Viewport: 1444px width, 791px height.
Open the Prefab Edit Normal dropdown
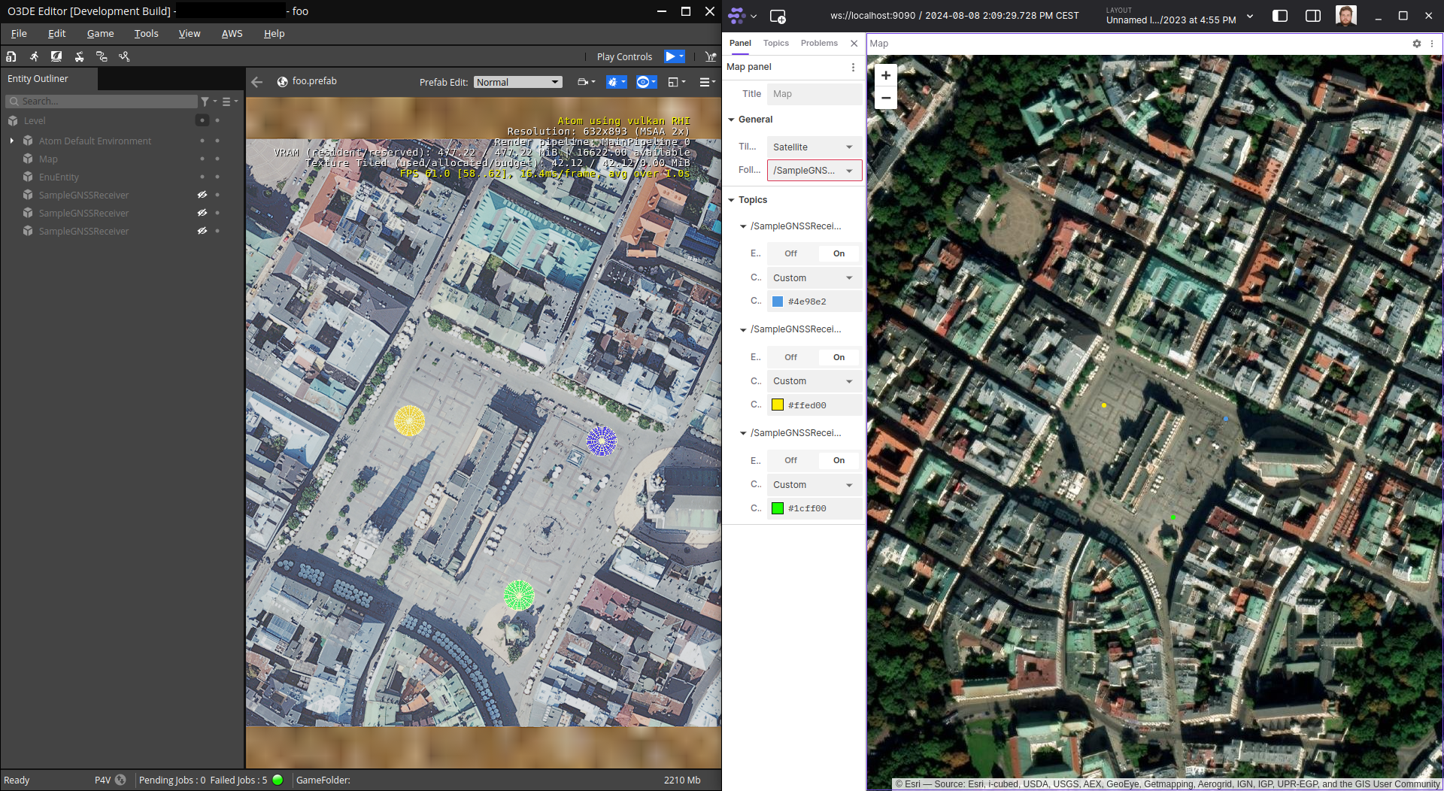(x=517, y=82)
